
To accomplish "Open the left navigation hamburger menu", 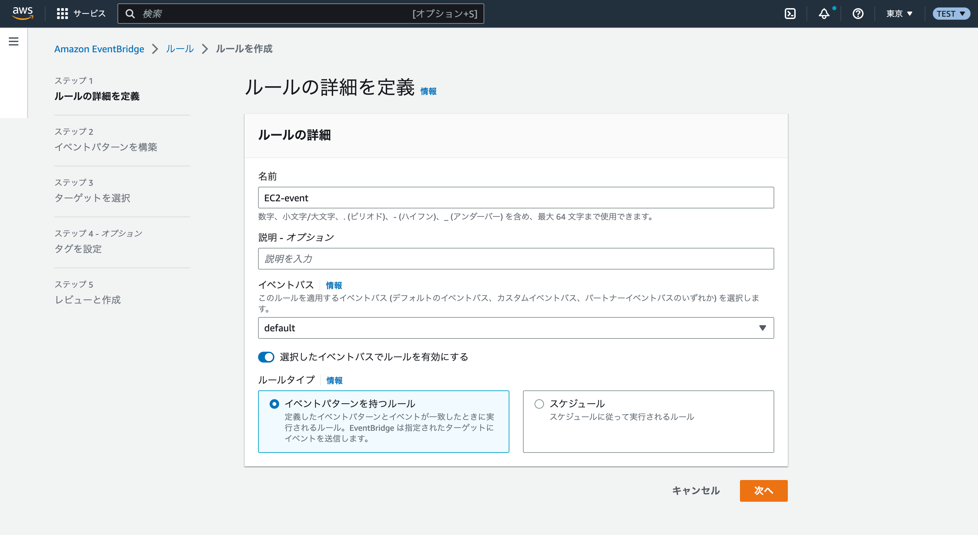I will (13, 41).
